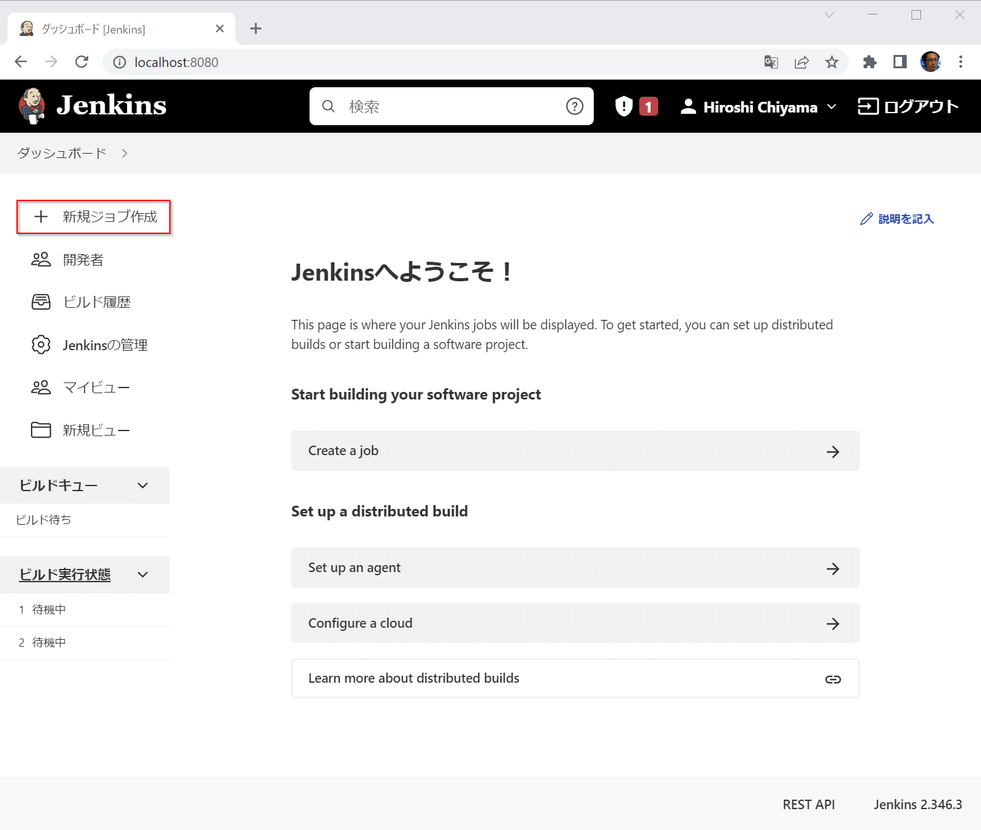Collapse the ビルド実行状態 panel chevron
981x830 pixels.
pos(143,575)
